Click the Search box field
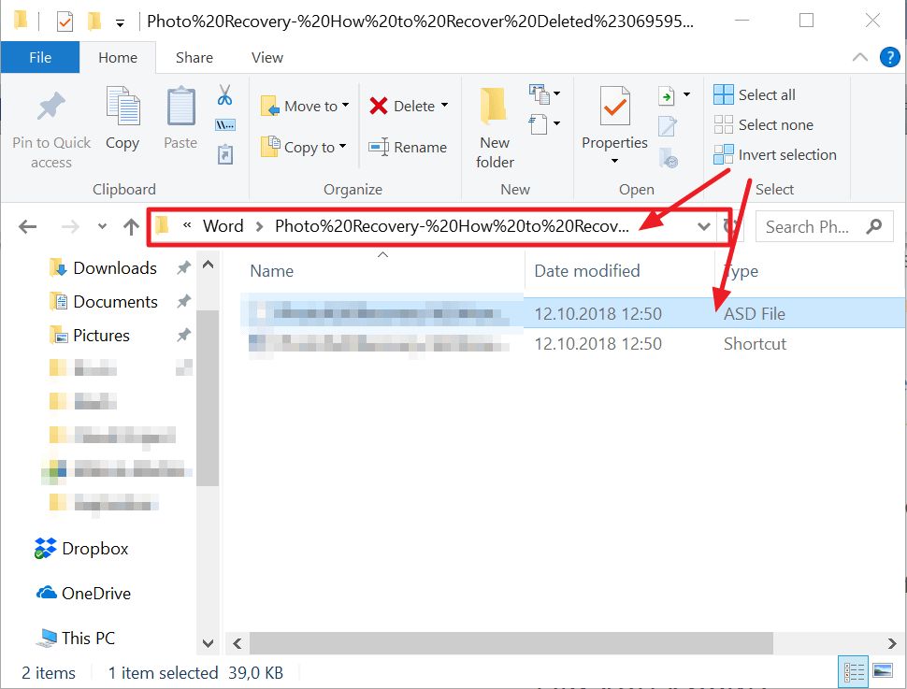The image size is (907, 689). coord(810,226)
